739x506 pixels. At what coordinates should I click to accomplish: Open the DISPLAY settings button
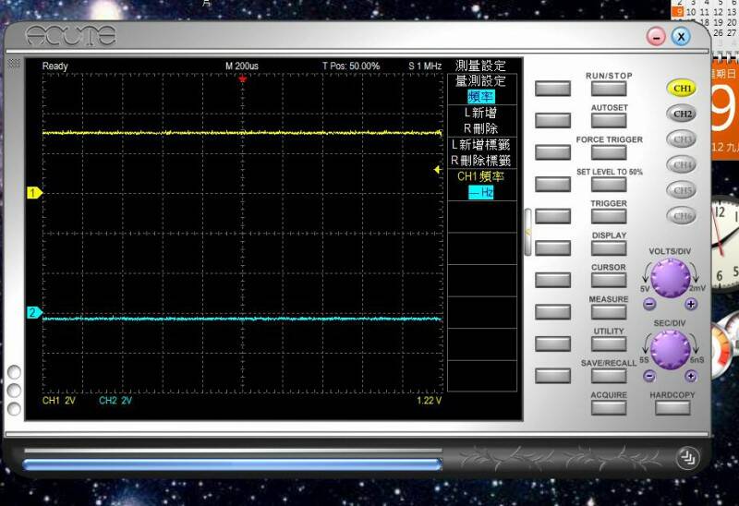[609, 248]
